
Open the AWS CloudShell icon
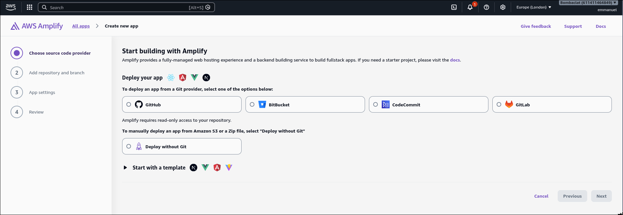click(x=454, y=7)
